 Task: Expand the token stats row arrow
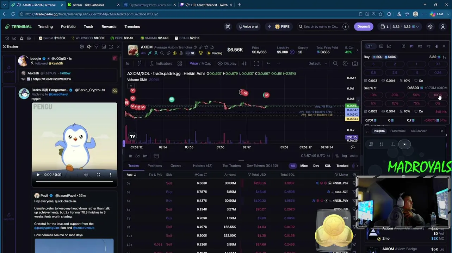coord(357,50)
